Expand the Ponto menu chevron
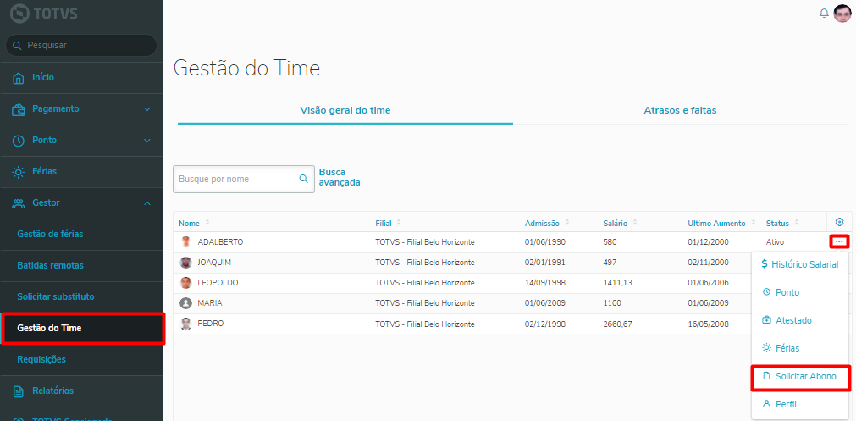 point(146,141)
